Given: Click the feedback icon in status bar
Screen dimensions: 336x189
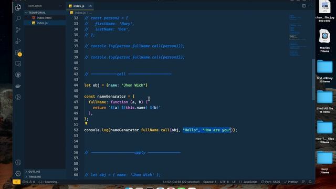Looking at the screenshot, I should [x=303, y=182].
